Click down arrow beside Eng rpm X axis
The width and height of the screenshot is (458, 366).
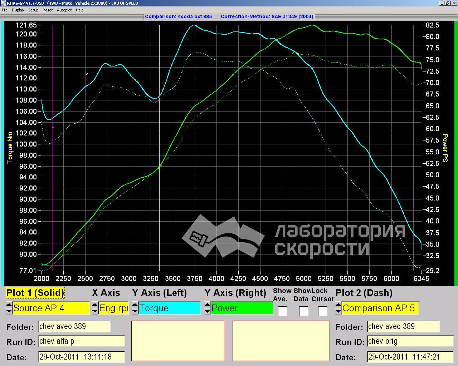click(x=95, y=311)
